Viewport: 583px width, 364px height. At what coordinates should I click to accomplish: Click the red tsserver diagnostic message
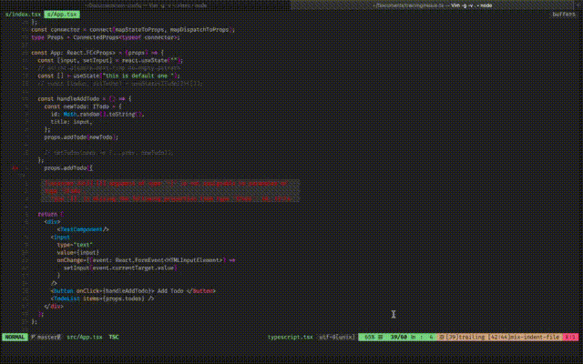[x=169, y=191]
